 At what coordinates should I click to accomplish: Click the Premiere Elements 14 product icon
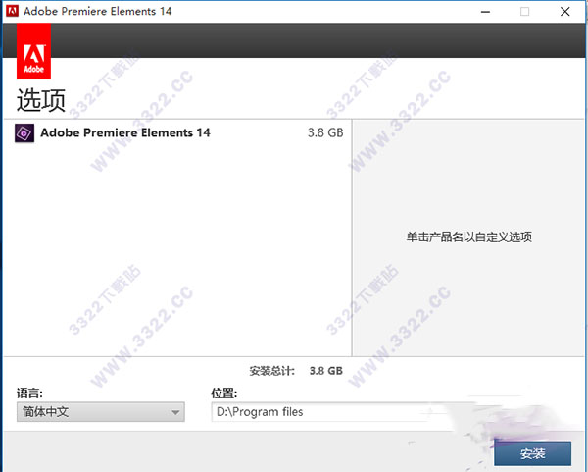tap(24, 133)
